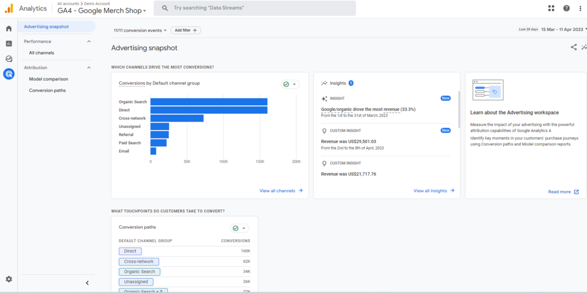Select the Advertising icon in left rail

(9, 74)
